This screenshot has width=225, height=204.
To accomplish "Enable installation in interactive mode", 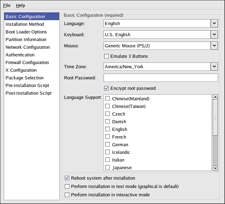I will tap(68, 195).
